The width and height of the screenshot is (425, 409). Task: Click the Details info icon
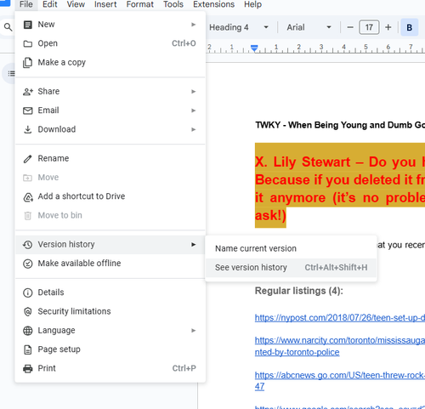tap(27, 293)
